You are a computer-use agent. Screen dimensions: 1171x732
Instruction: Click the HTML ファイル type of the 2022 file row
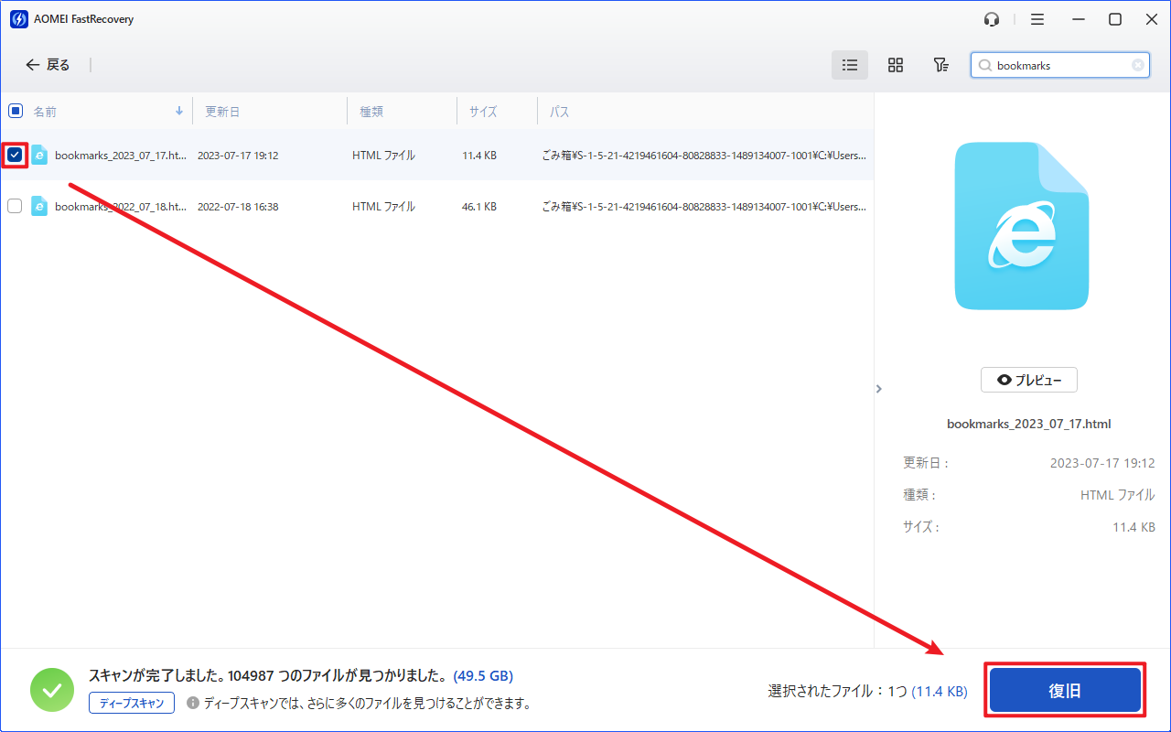point(383,207)
